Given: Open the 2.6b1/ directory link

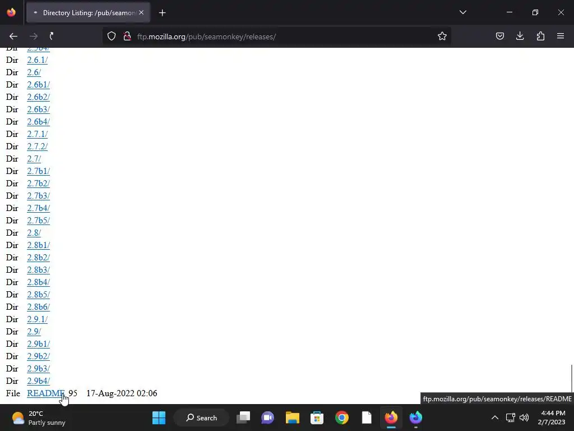Looking at the screenshot, I should [39, 85].
